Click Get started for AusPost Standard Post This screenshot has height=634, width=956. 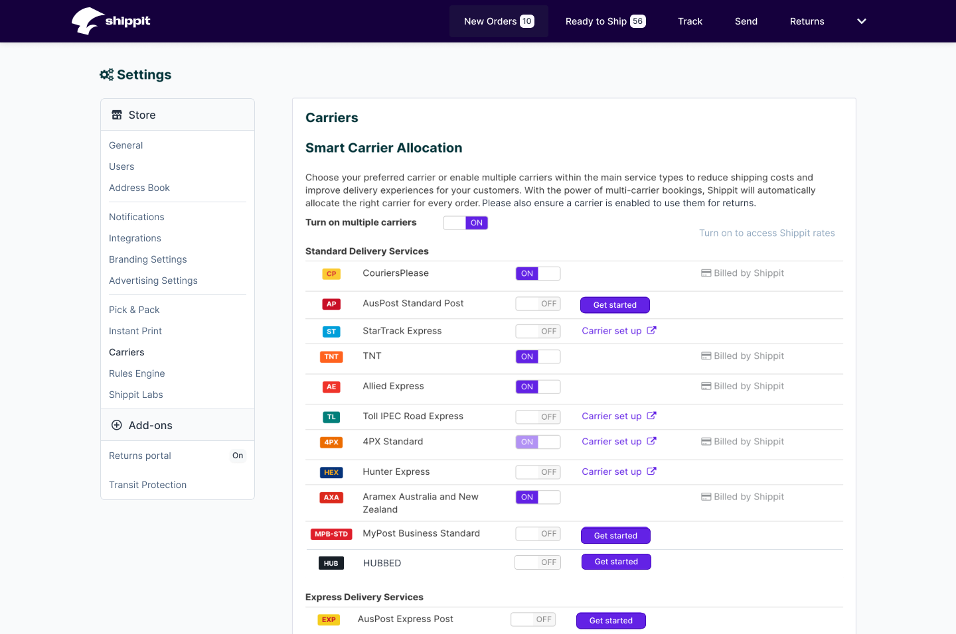(x=615, y=305)
